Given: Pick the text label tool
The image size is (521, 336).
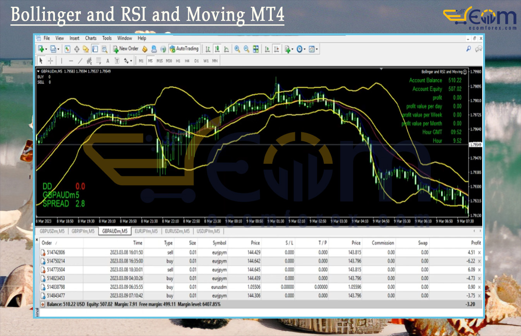Looking at the screenshot, I should coord(108,61).
